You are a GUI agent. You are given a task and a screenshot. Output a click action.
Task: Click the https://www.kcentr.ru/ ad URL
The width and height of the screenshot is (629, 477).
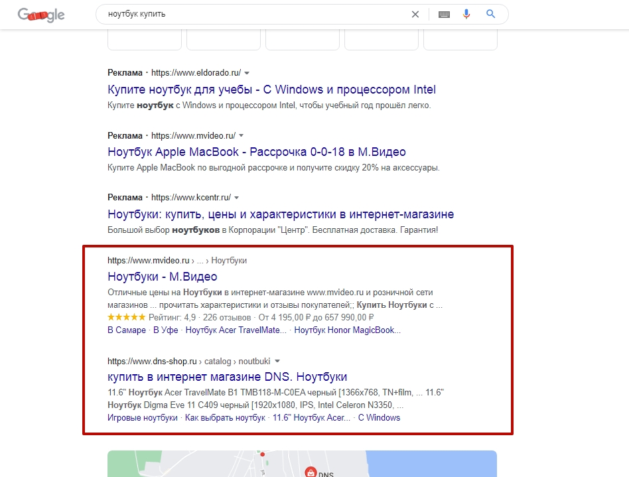(191, 198)
